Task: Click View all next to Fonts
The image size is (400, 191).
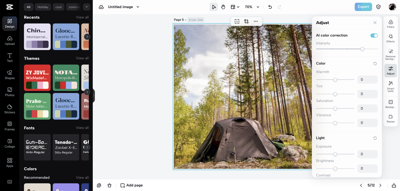Action: click(82, 127)
